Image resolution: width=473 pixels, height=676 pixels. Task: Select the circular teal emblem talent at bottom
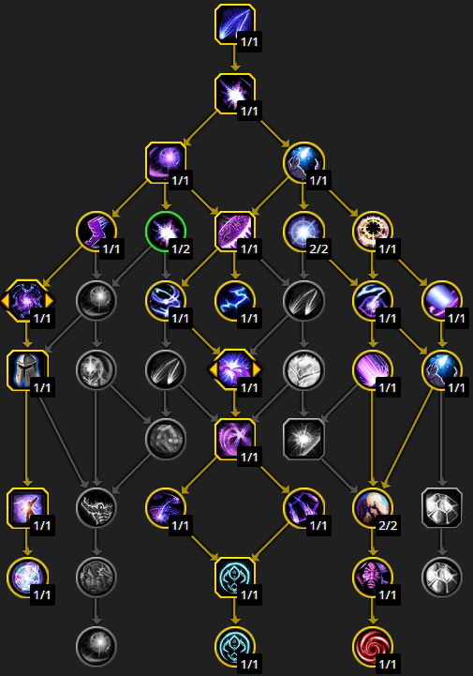(x=235, y=646)
